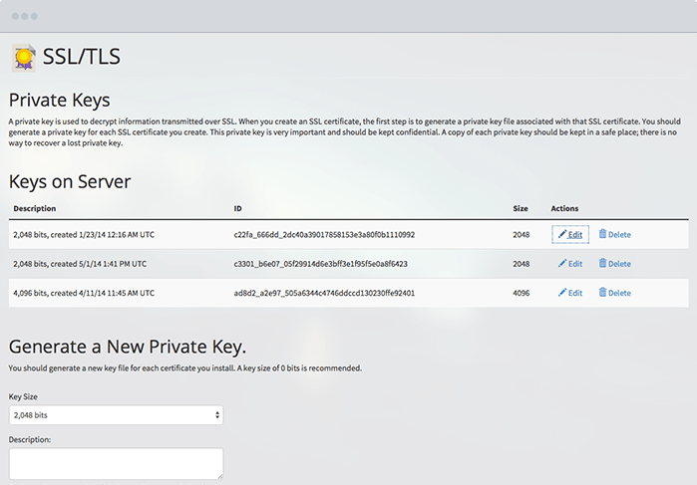Select the ID text ad8d2_a2e97 in the table

click(324, 293)
